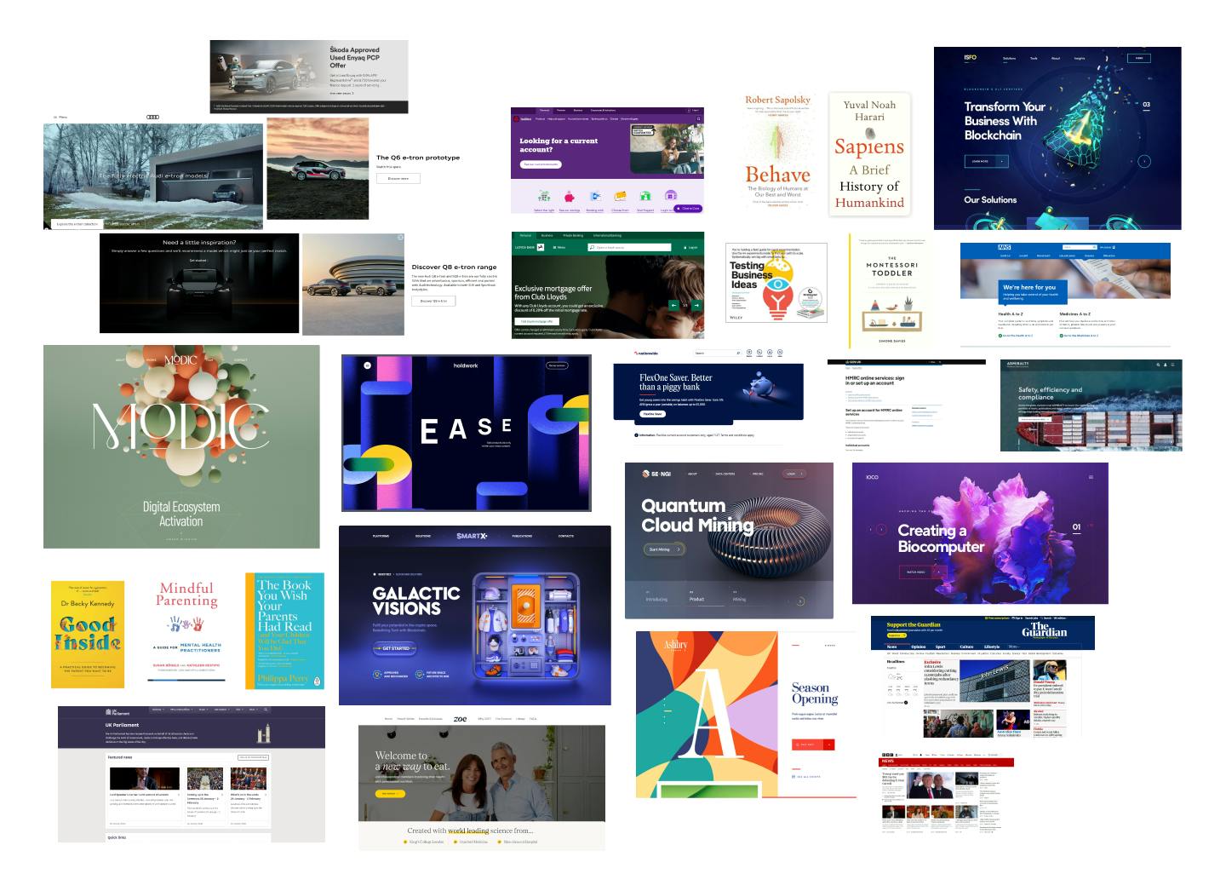Select the pink piggy bank savings icon on NatWest
Viewport: 1226px width, 891px height.
click(570, 196)
